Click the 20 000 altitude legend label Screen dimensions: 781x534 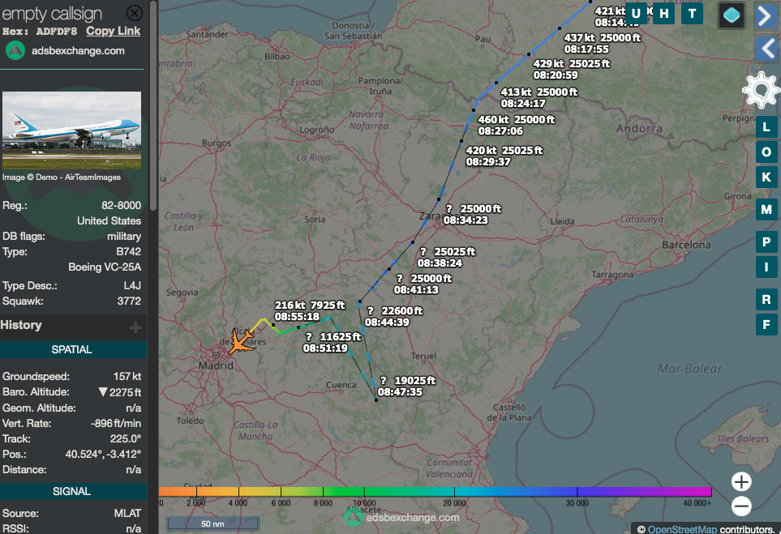(x=454, y=503)
